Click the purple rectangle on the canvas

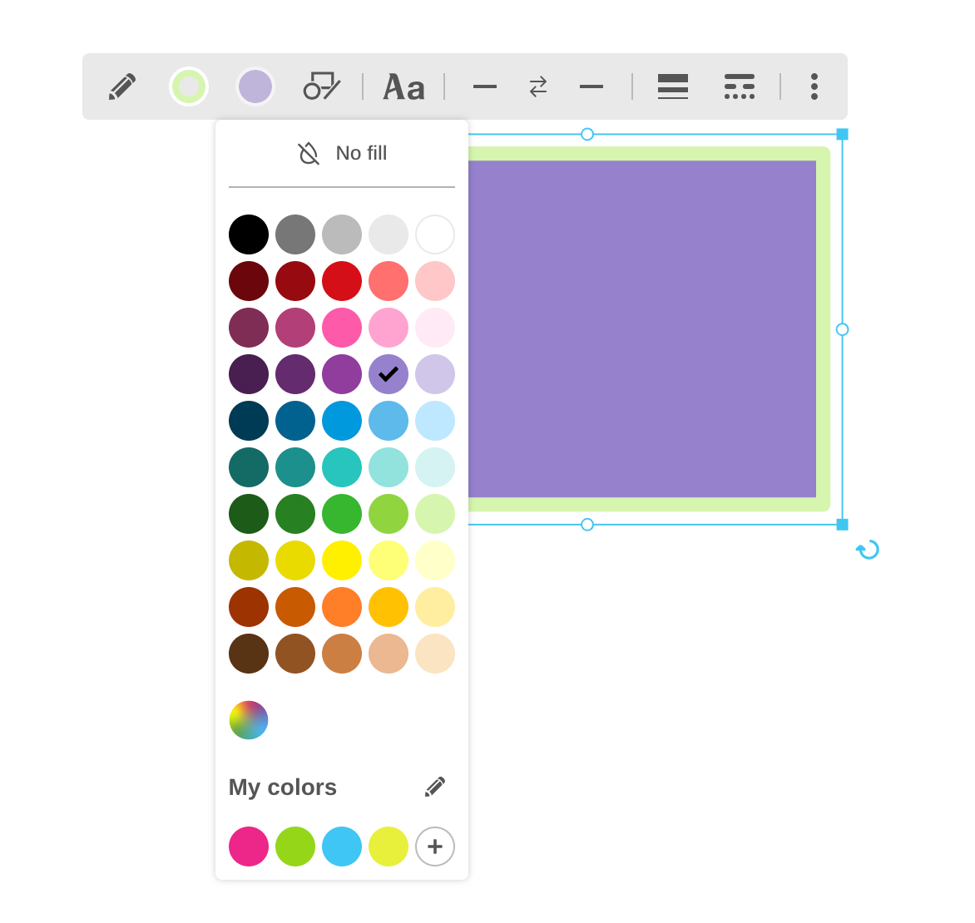(641, 328)
